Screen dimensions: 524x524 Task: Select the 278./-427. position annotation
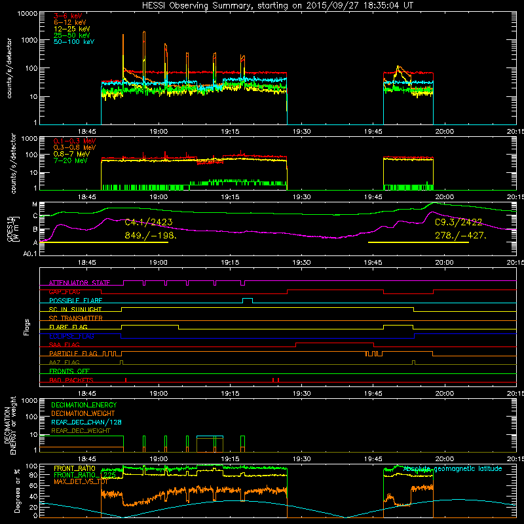pyautogui.click(x=460, y=235)
